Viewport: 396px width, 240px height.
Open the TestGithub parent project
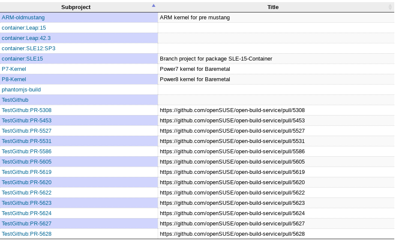click(15, 100)
